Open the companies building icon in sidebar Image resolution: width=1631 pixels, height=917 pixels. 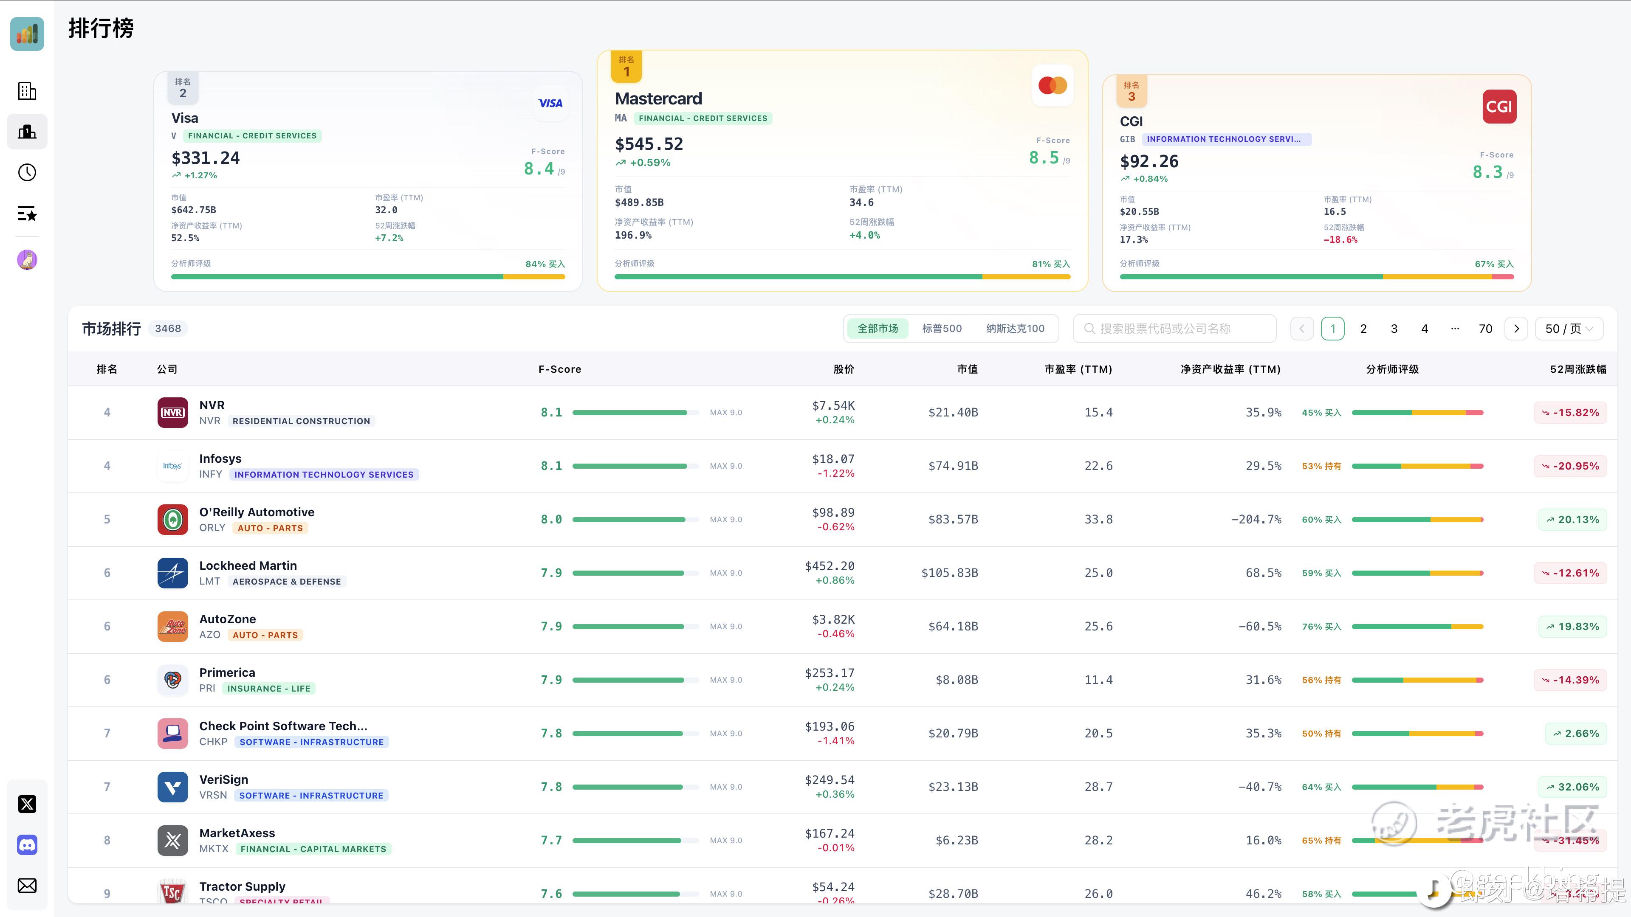pyautogui.click(x=27, y=91)
